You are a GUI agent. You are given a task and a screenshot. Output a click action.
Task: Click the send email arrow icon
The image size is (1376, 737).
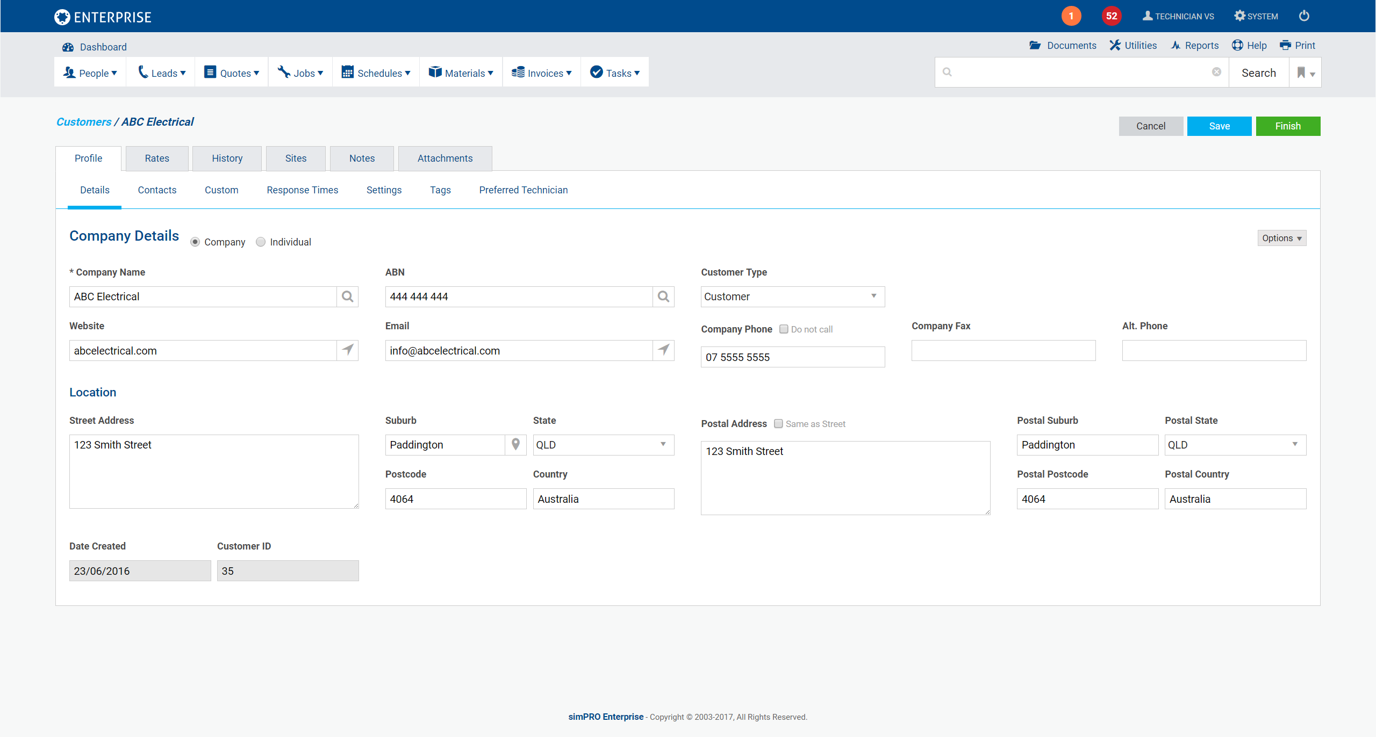tap(664, 350)
